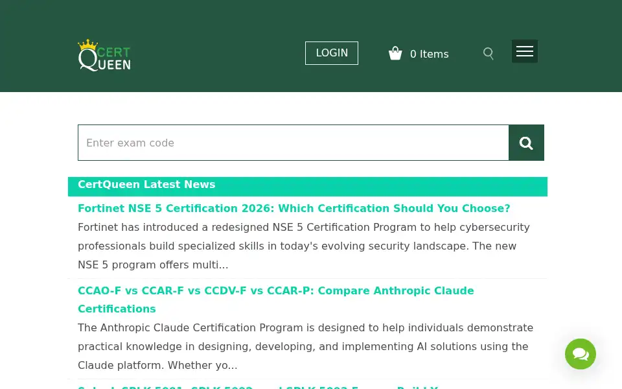Click the CertQueen logo
Screen dimensions: 622x389
104,55
